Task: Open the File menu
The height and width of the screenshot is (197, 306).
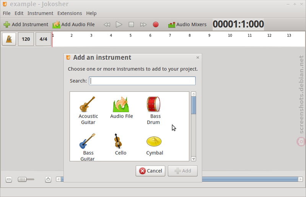Action: 7,13
